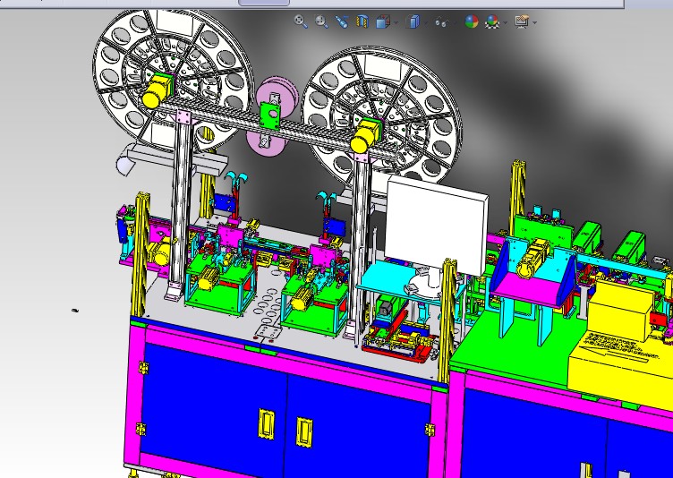The height and width of the screenshot is (478, 673).
Task: Expand the Display Style dropdown arrow
Action: [426, 22]
